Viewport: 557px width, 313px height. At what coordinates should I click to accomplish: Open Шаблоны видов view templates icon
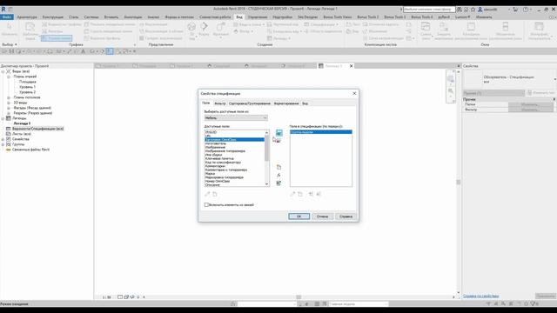(x=30, y=27)
